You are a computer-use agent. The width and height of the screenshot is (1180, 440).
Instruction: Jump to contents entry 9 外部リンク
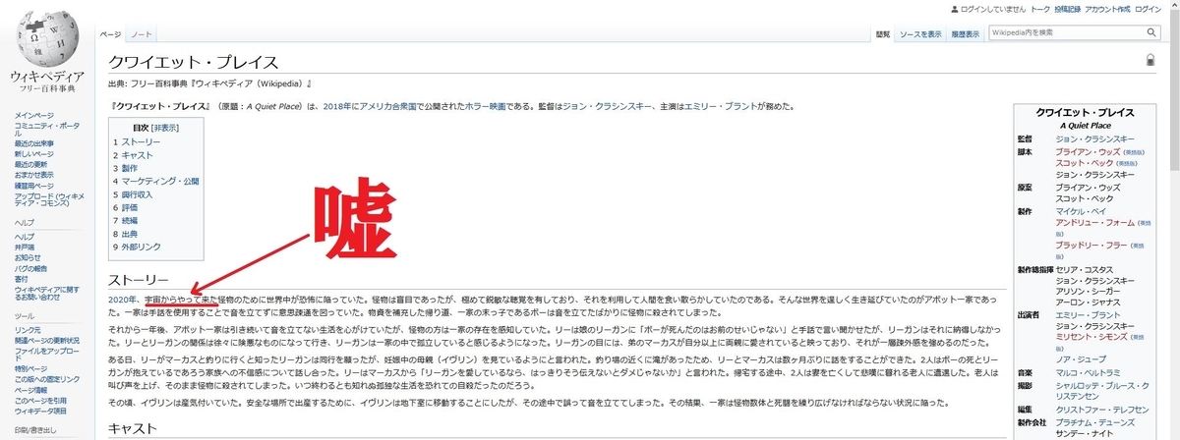pos(137,247)
